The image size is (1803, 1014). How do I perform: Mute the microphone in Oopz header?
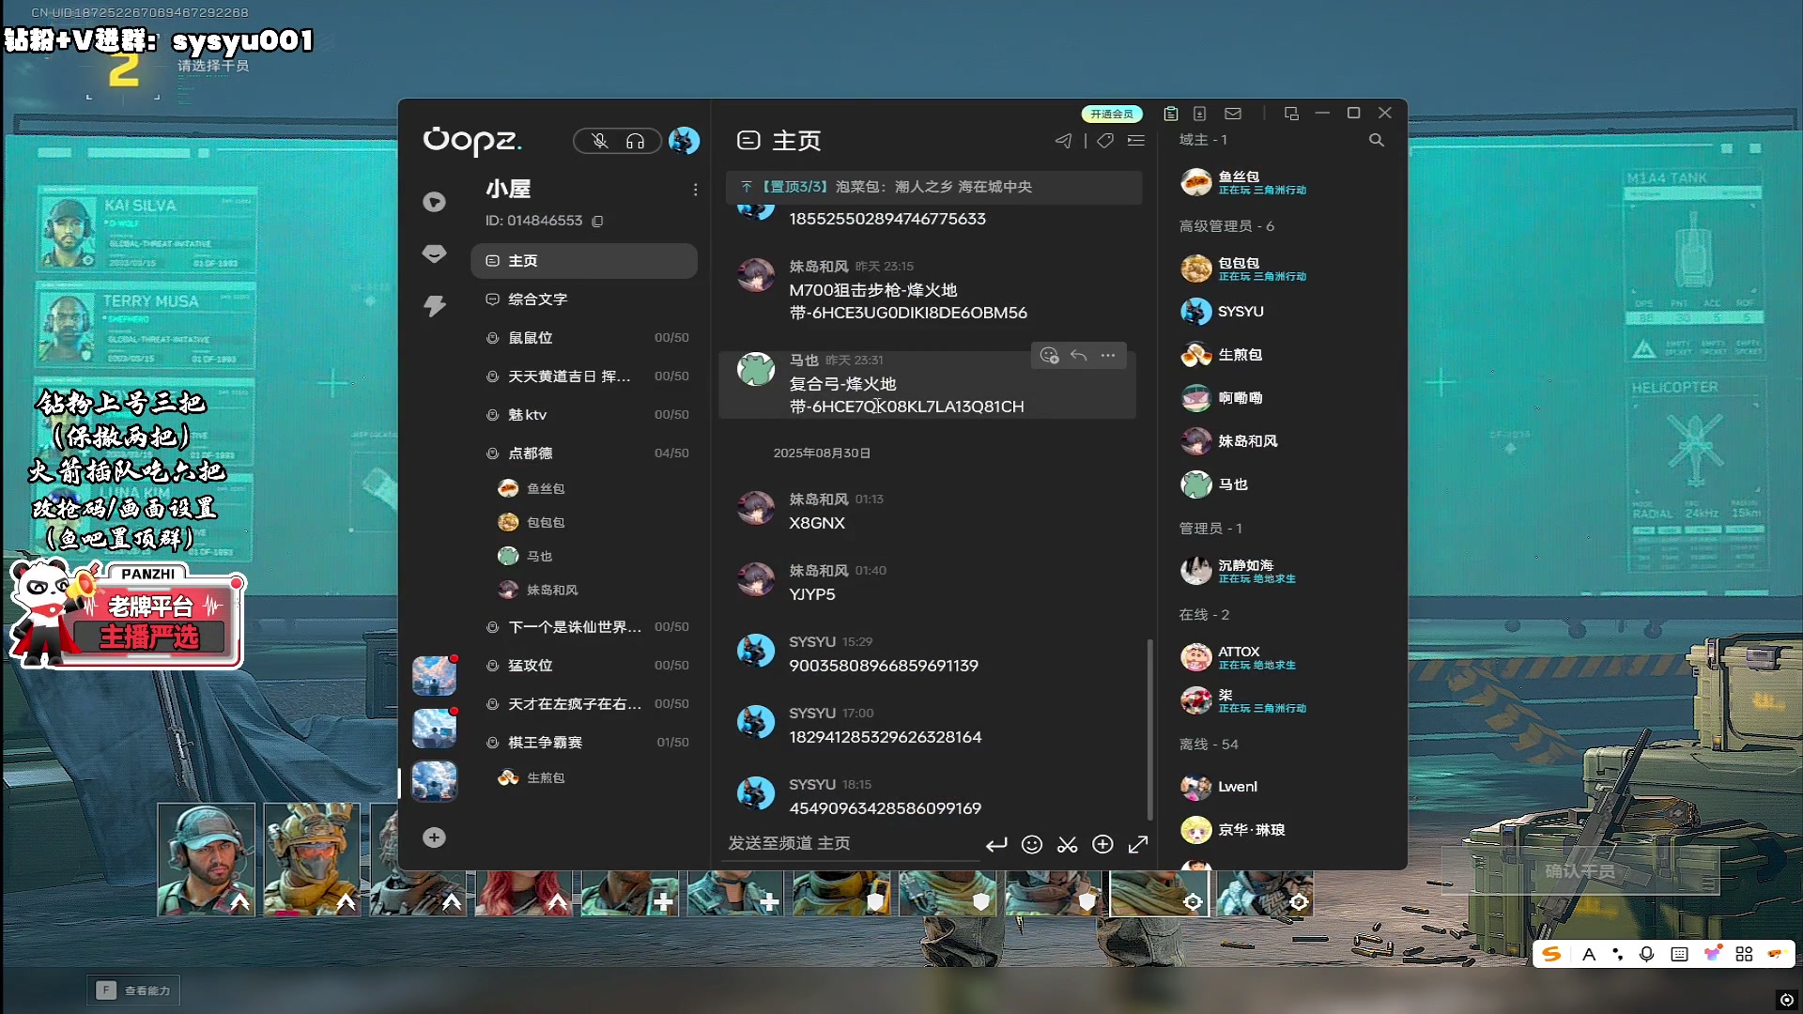600,141
